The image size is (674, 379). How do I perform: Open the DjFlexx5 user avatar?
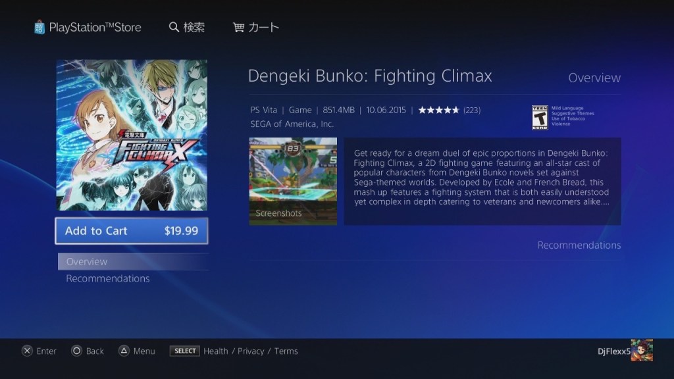click(642, 350)
